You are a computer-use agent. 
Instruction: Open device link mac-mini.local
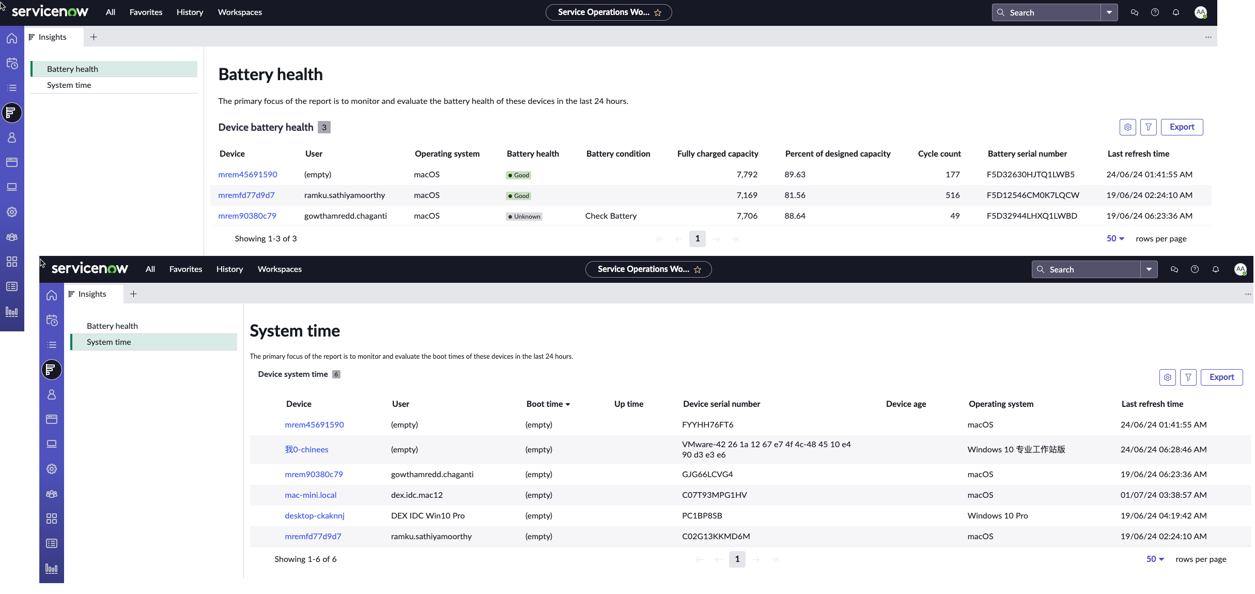(x=311, y=495)
